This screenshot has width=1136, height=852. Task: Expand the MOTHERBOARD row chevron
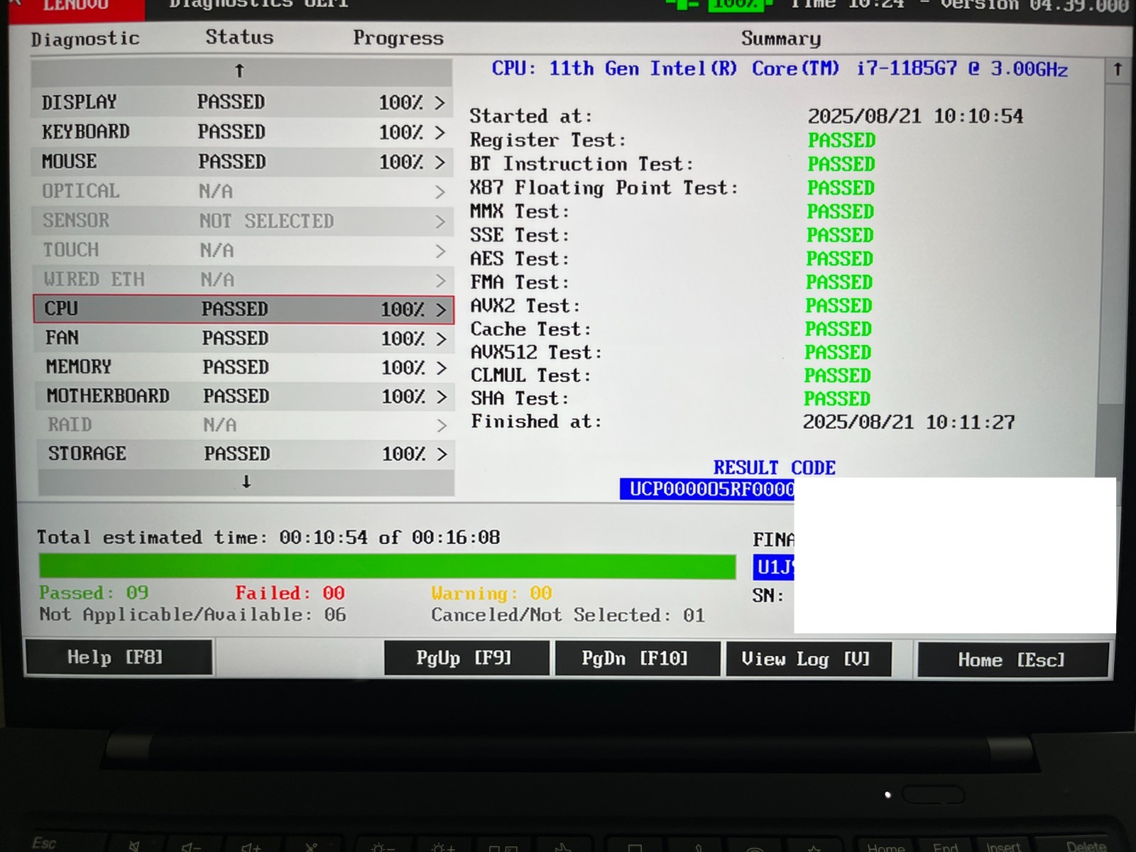[x=442, y=397]
